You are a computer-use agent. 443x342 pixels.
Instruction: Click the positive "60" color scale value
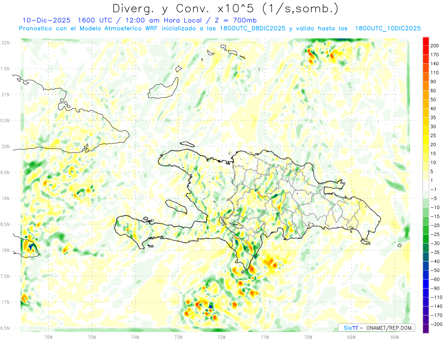434,90
